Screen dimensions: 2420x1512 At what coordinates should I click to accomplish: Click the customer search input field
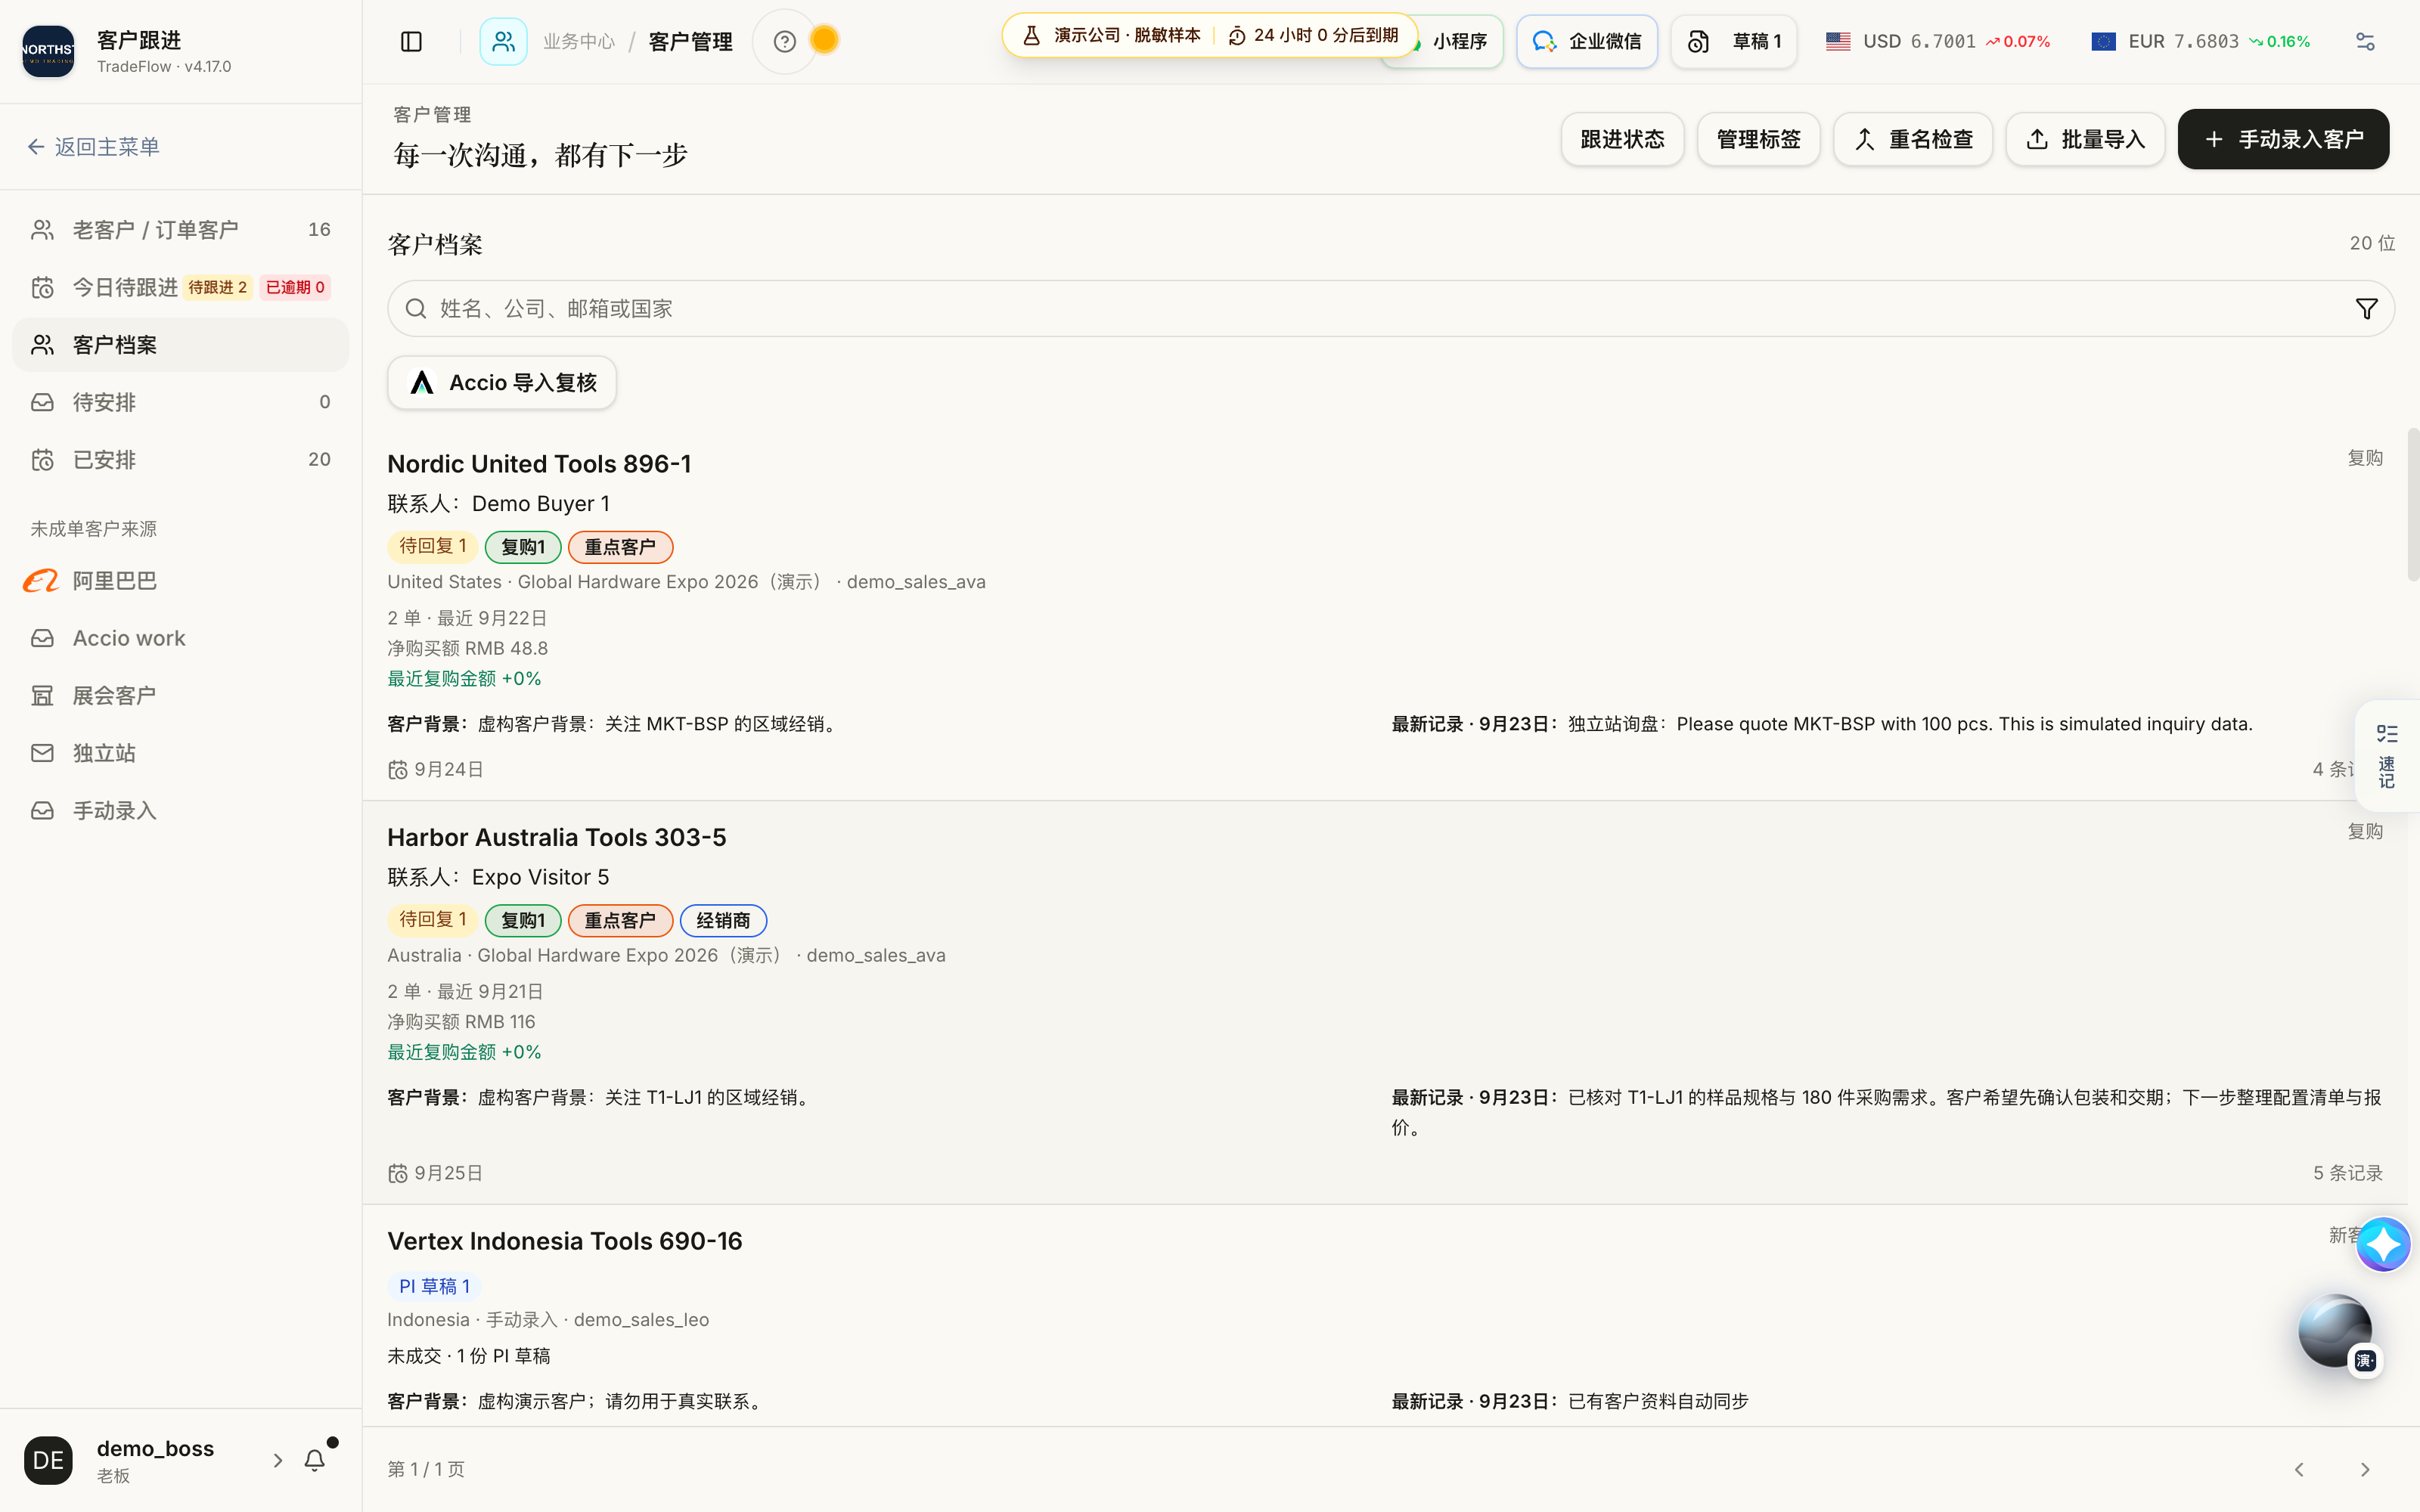pos(1390,309)
